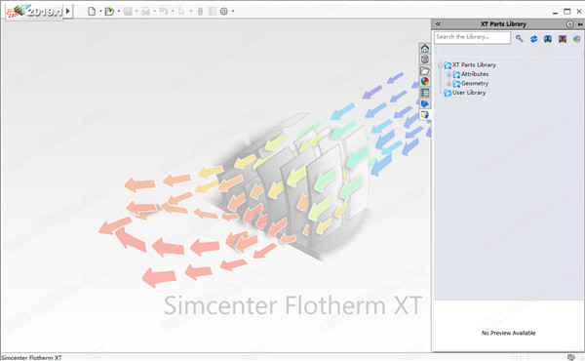
Task: Open the File Explorer folder tab
Action: click(424, 70)
